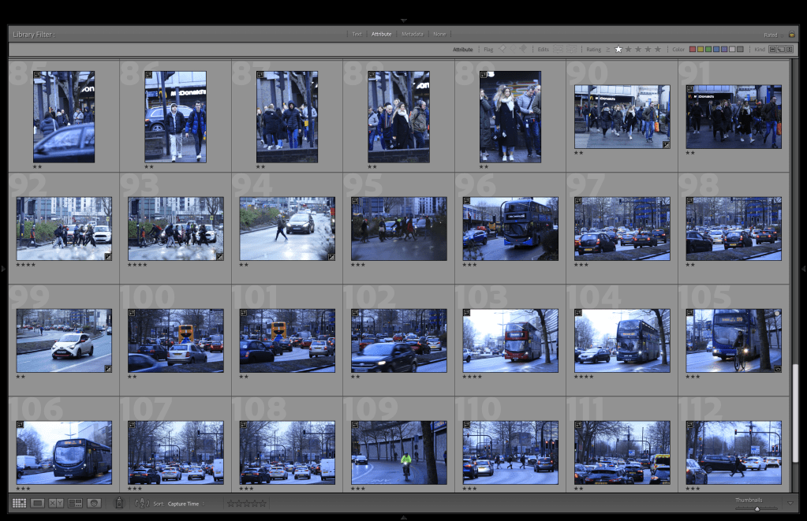Toggle the flagged photos filter

pos(502,50)
